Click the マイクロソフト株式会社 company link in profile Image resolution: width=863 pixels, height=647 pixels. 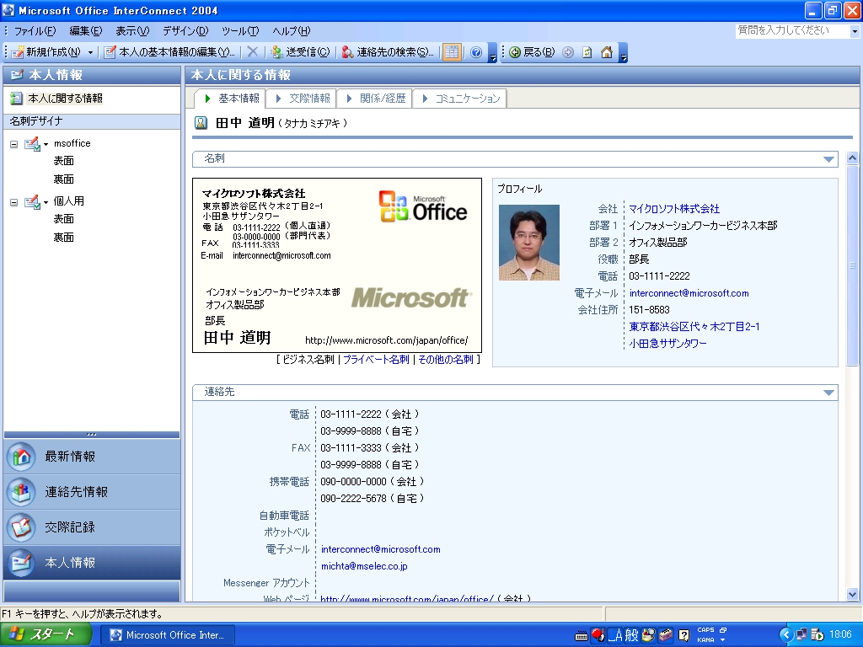[x=674, y=209]
